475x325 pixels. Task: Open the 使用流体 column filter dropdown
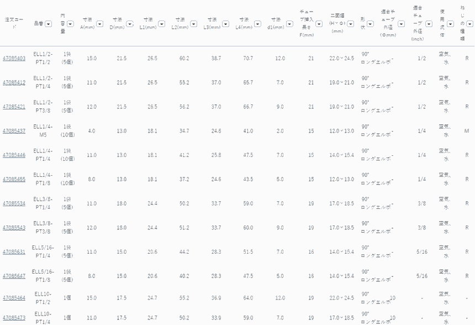[x=450, y=24]
